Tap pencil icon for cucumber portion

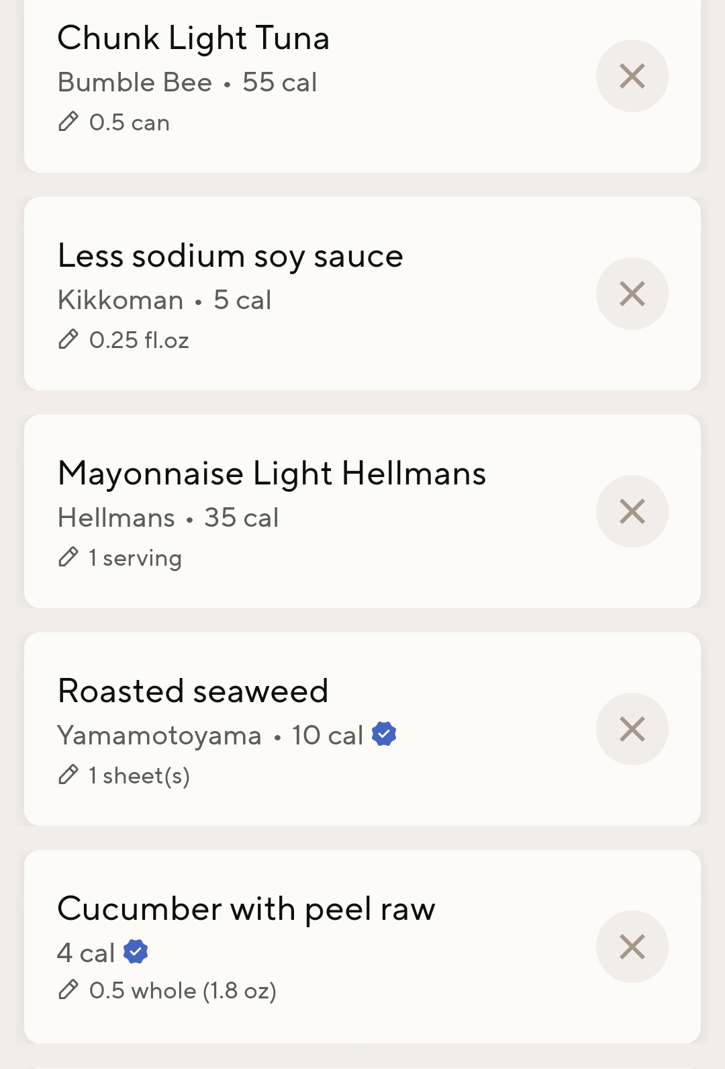coord(68,990)
